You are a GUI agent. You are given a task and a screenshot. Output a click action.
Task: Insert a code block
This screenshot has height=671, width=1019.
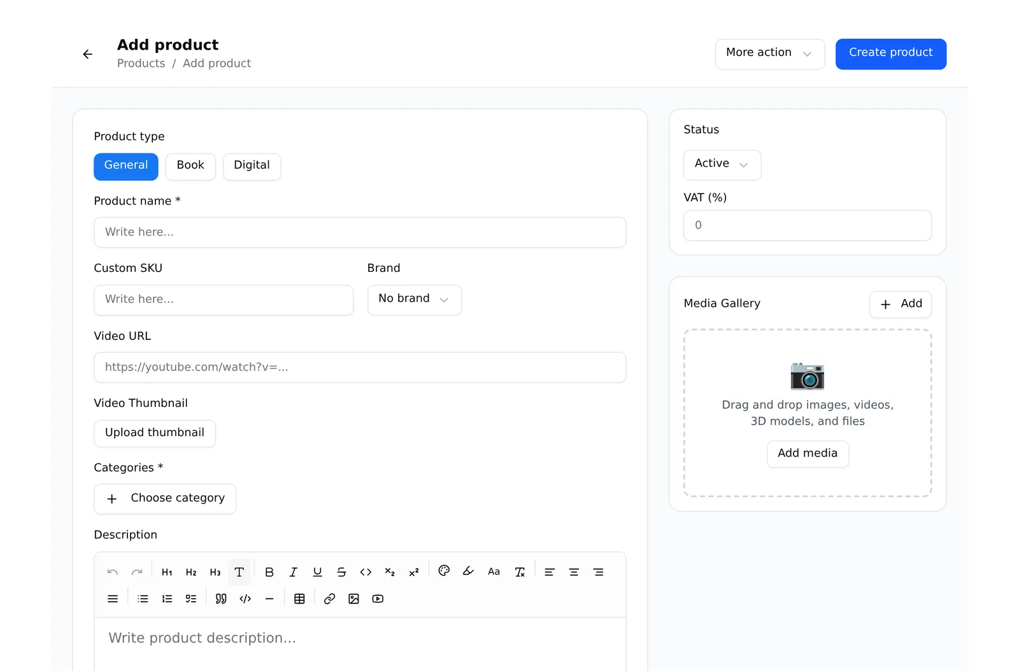point(245,599)
